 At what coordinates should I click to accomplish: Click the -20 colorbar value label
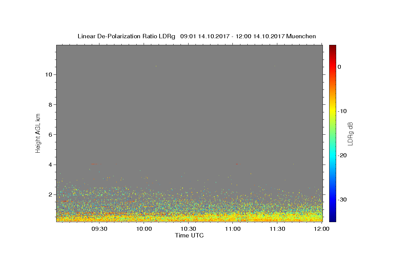[342, 155]
